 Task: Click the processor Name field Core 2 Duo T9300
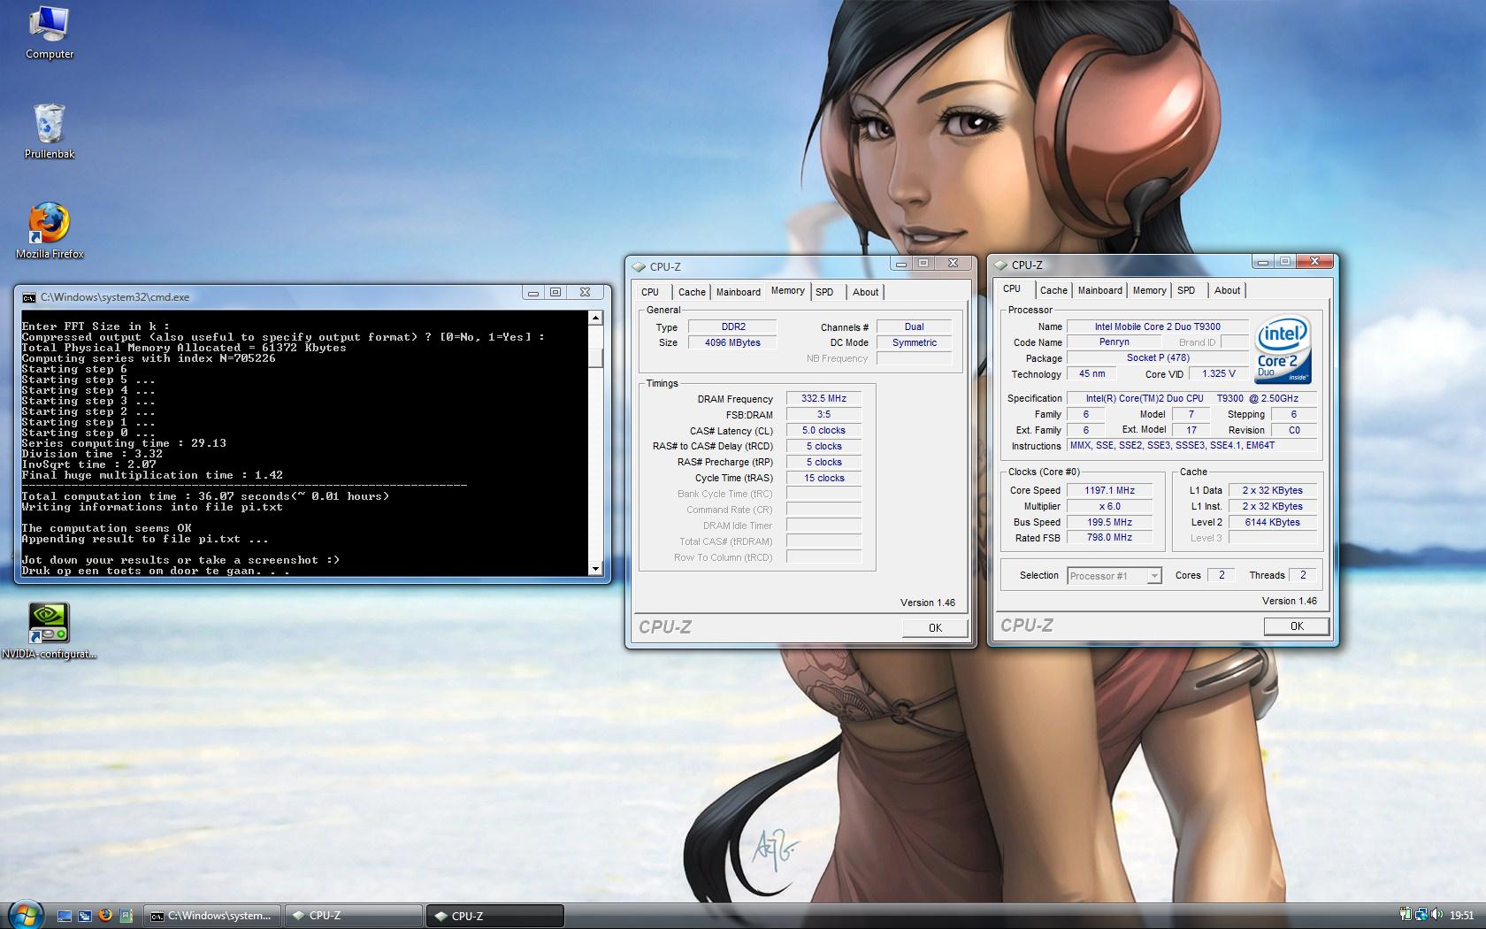1157,326
